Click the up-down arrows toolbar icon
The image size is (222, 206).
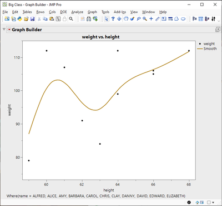click(213, 19)
